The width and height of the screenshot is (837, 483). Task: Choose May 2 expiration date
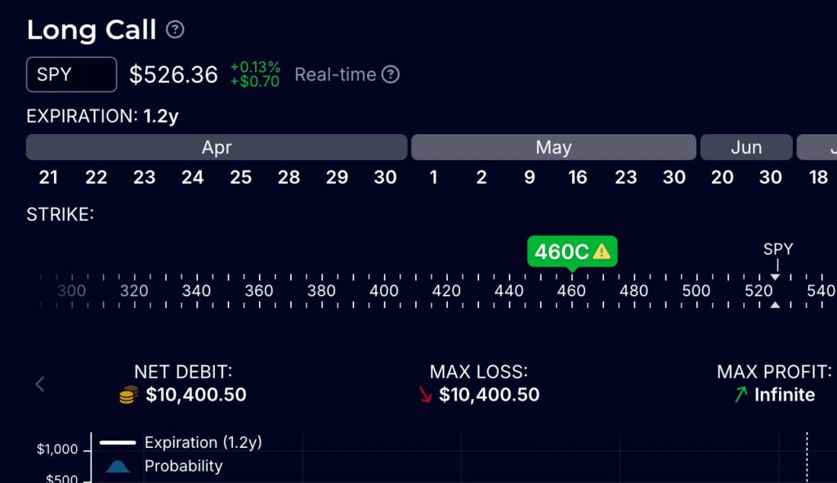[481, 177]
